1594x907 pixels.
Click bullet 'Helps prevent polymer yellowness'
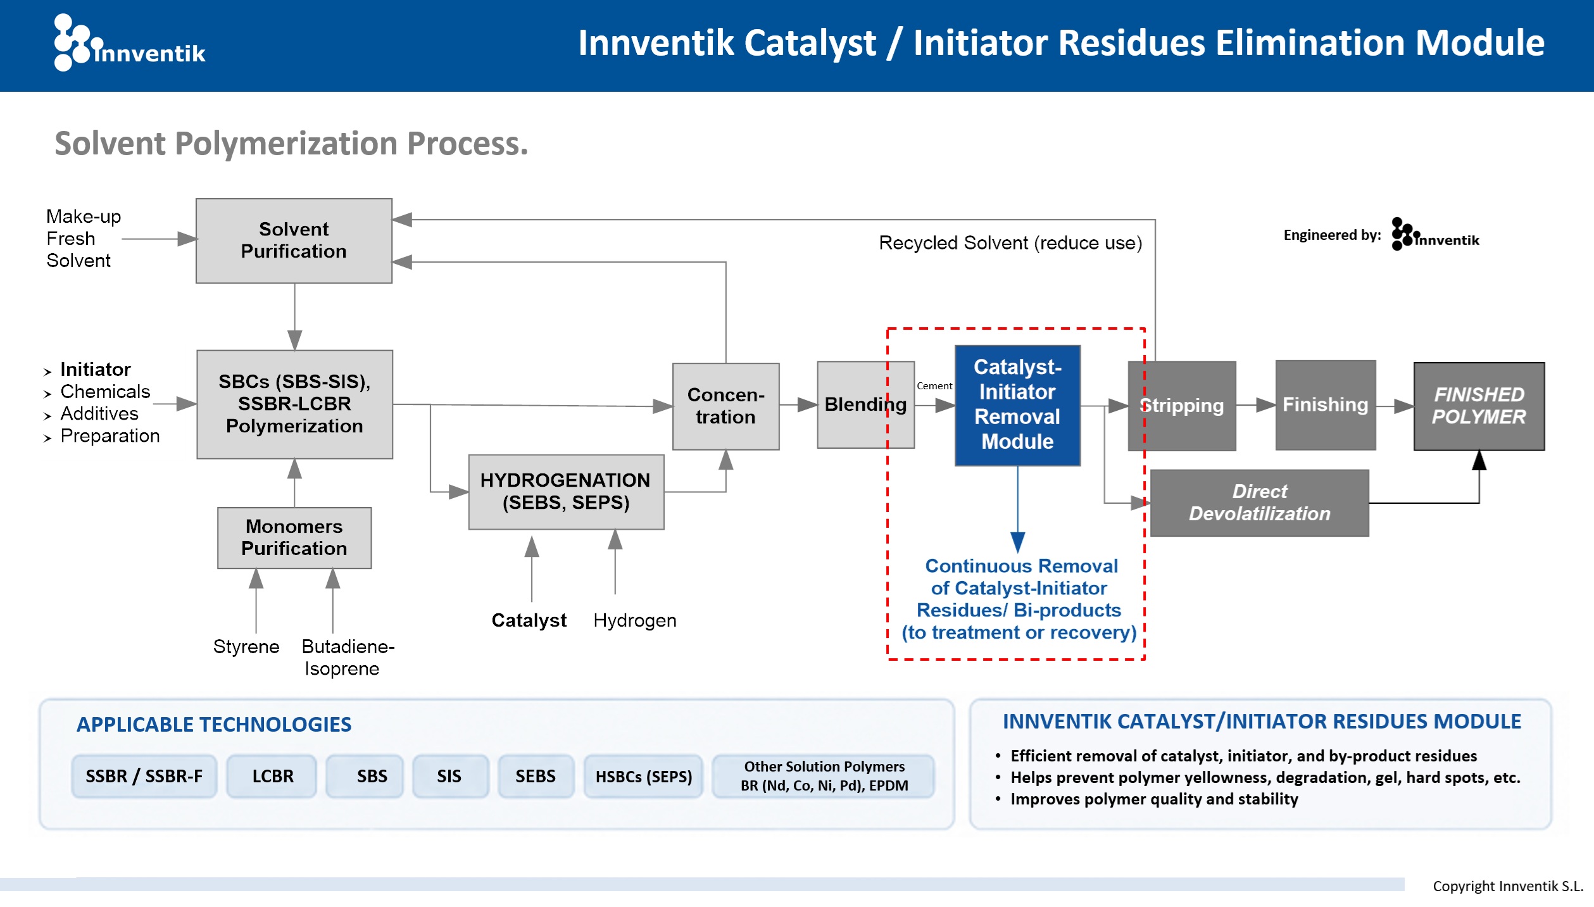point(1265,777)
